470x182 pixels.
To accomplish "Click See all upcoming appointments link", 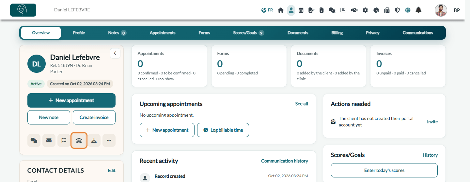I will click(x=302, y=104).
